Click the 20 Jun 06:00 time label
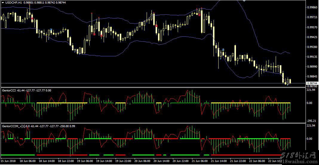319x165 pixels. pos(142,161)
